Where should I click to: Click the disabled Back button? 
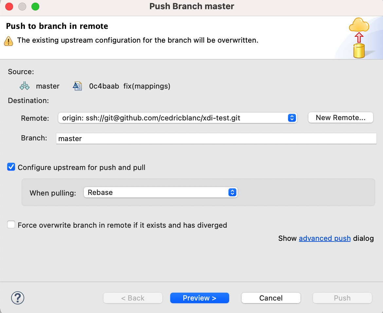point(133,298)
